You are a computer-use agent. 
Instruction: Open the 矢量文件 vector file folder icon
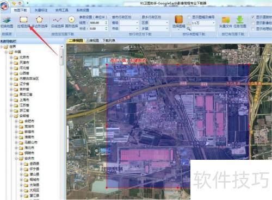click(x=226, y=22)
